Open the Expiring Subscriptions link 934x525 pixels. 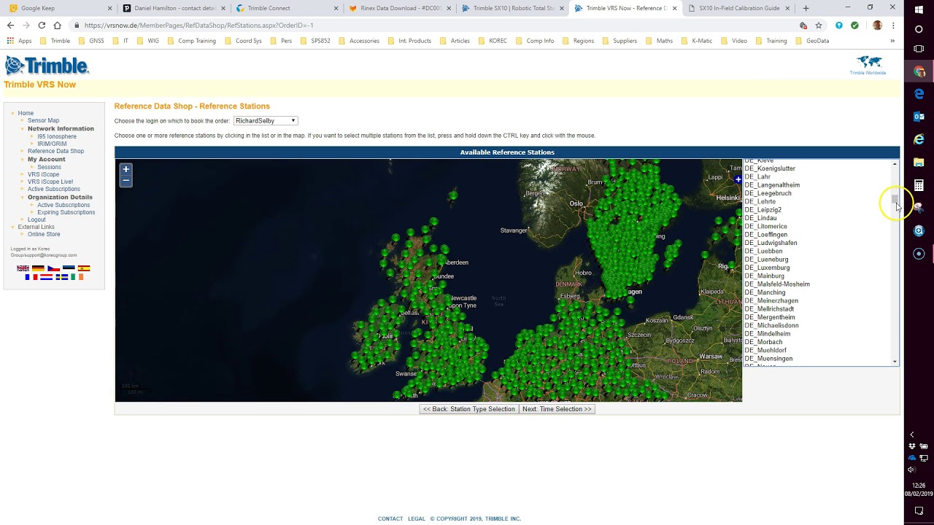66,212
